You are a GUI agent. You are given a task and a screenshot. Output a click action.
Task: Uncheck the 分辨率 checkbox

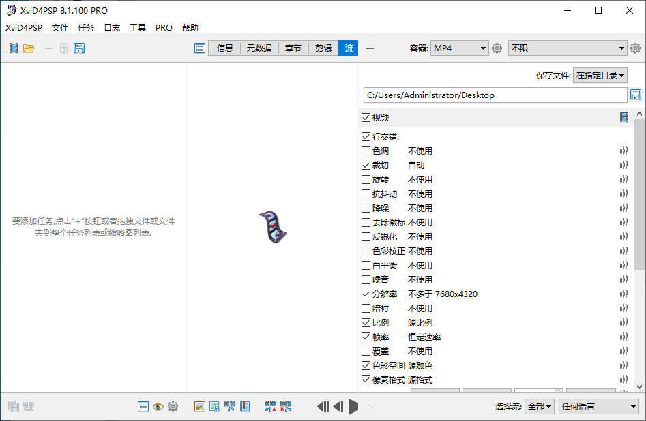tap(366, 294)
